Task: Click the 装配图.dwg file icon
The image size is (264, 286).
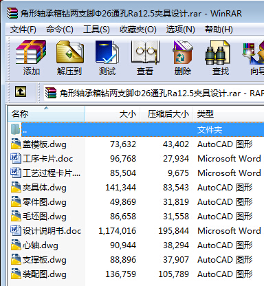Action: (x=16, y=274)
